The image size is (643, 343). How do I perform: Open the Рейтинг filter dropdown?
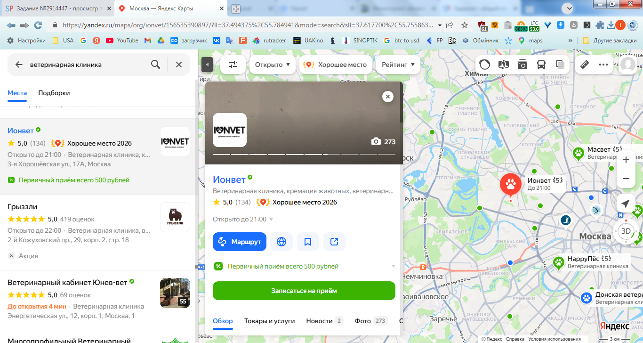(398, 65)
